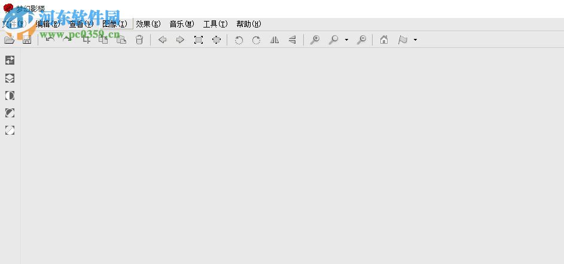Open the dropdown arrow beside the flag
This screenshot has width=564, height=264.
click(415, 40)
